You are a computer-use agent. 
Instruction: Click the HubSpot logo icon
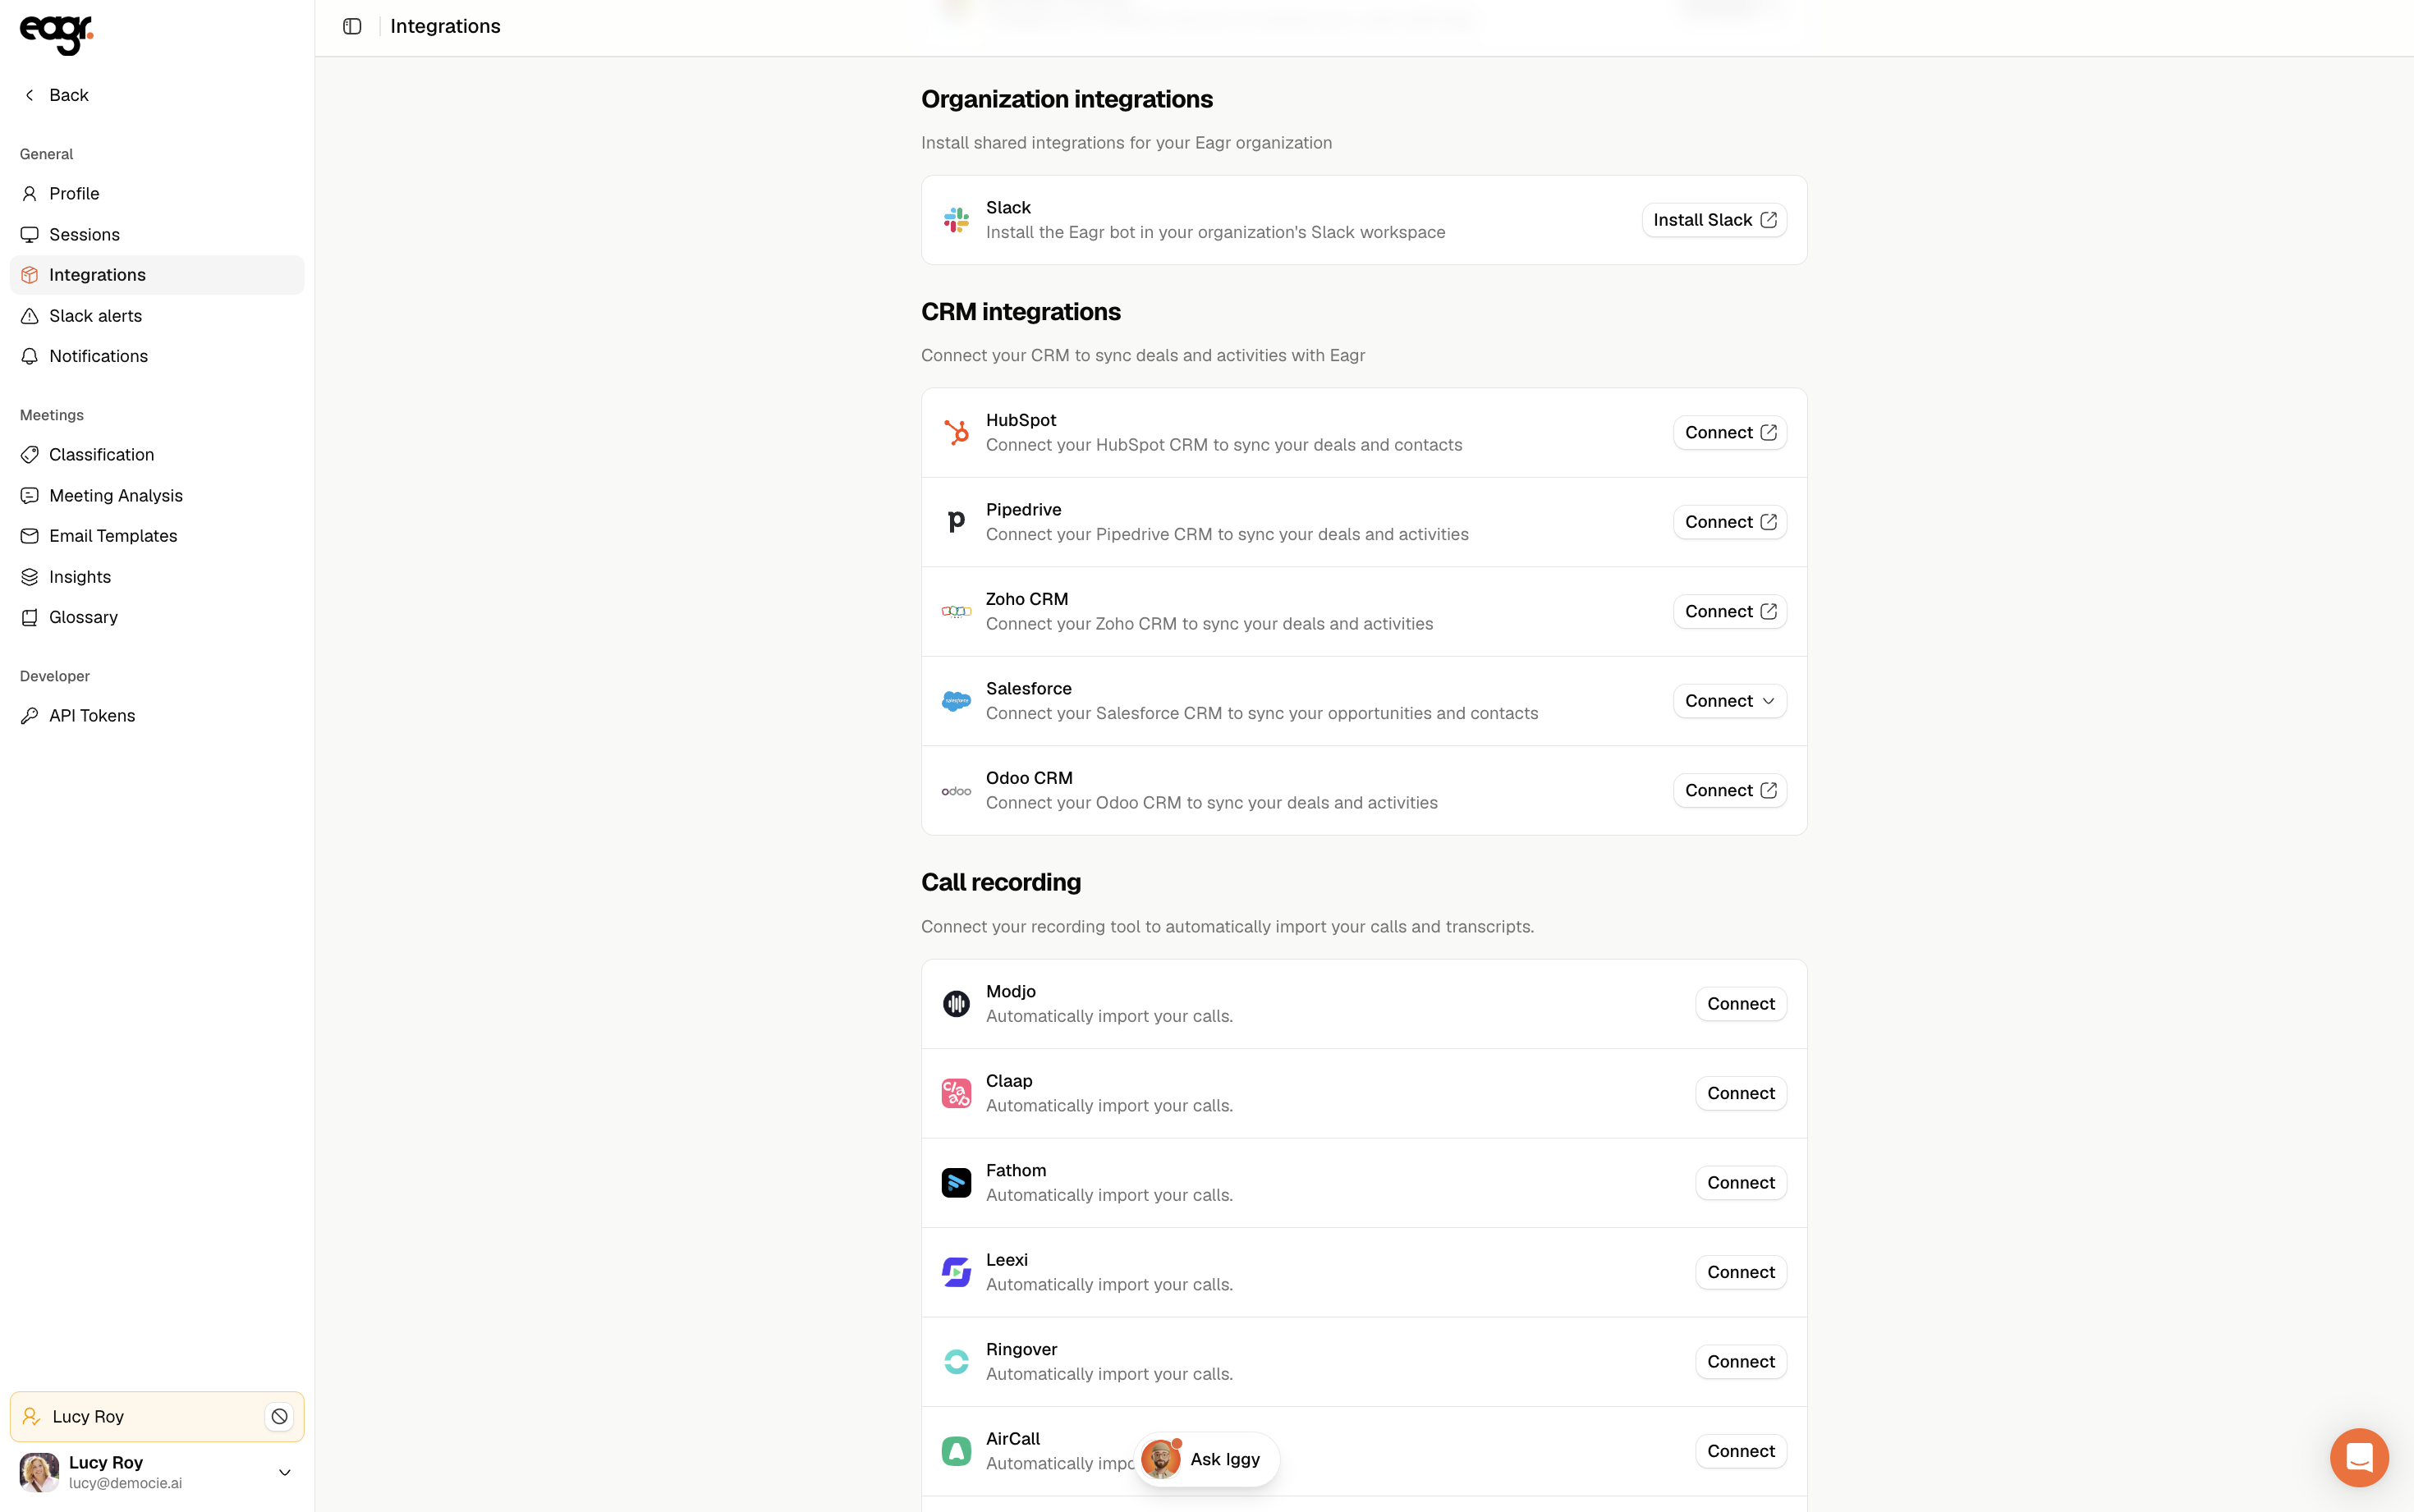click(x=956, y=432)
